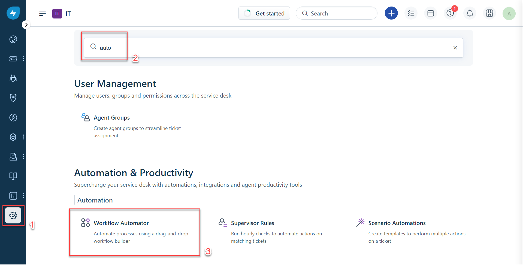The height and width of the screenshot is (265, 523).
Task: Click the calendar icon in the top bar
Action: click(430, 13)
